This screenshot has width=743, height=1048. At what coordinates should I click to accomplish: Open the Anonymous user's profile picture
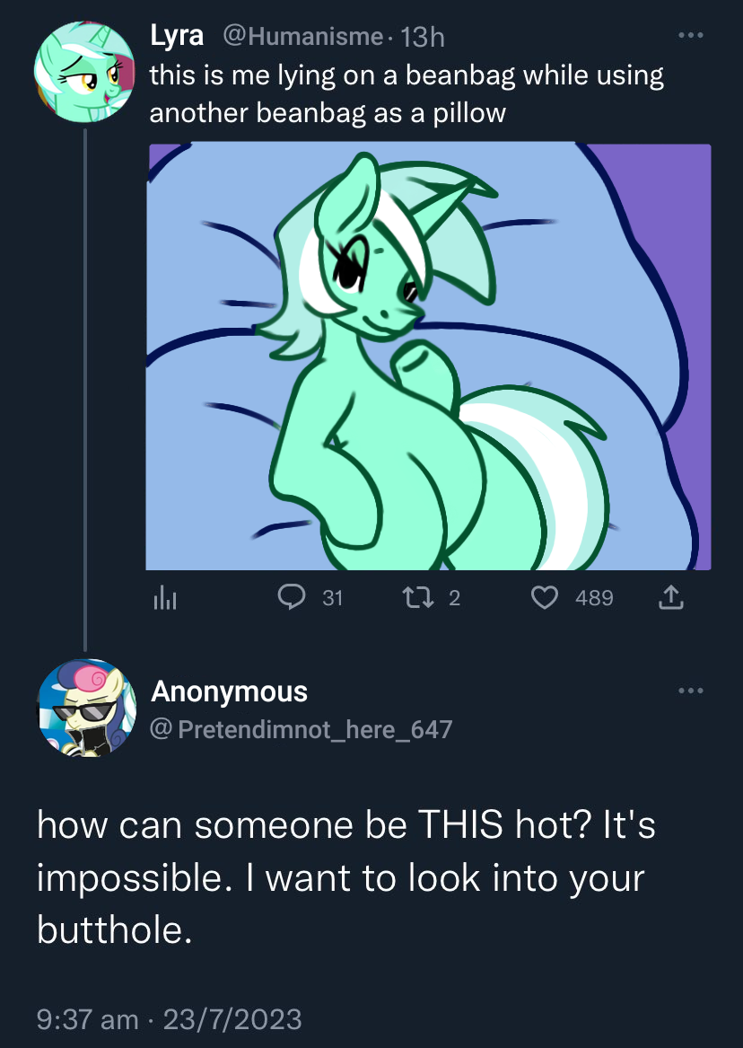coord(83,707)
